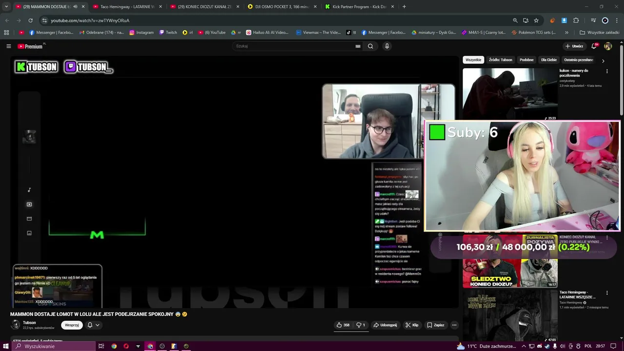
Task: Open YouTube notifications bell
Action: click(x=594, y=46)
